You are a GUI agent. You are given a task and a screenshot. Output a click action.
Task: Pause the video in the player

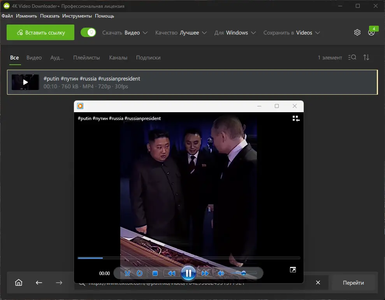point(188,273)
